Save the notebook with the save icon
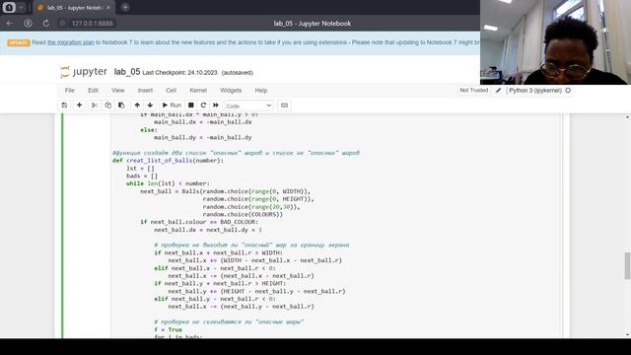Image resolution: width=631 pixels, height=355 pixels. (x=64, y=106)
